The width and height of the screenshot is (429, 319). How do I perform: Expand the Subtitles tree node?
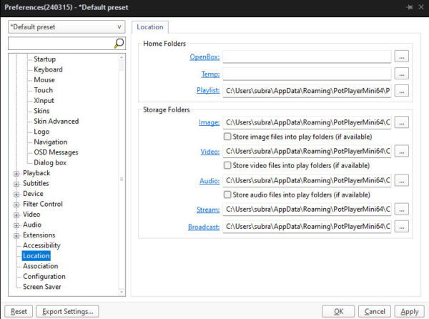pos(16,184)
